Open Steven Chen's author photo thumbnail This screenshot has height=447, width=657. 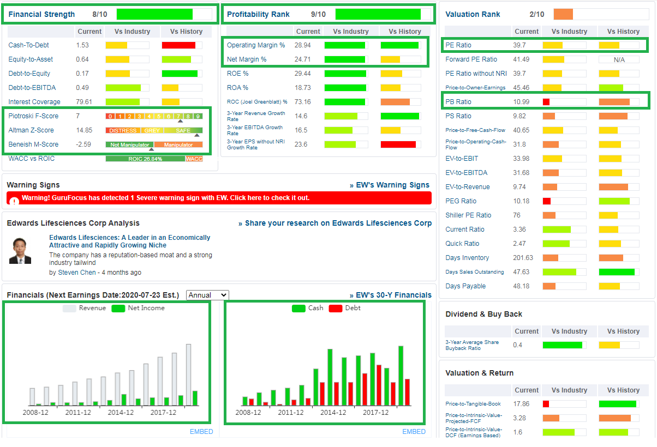[20, 251]
